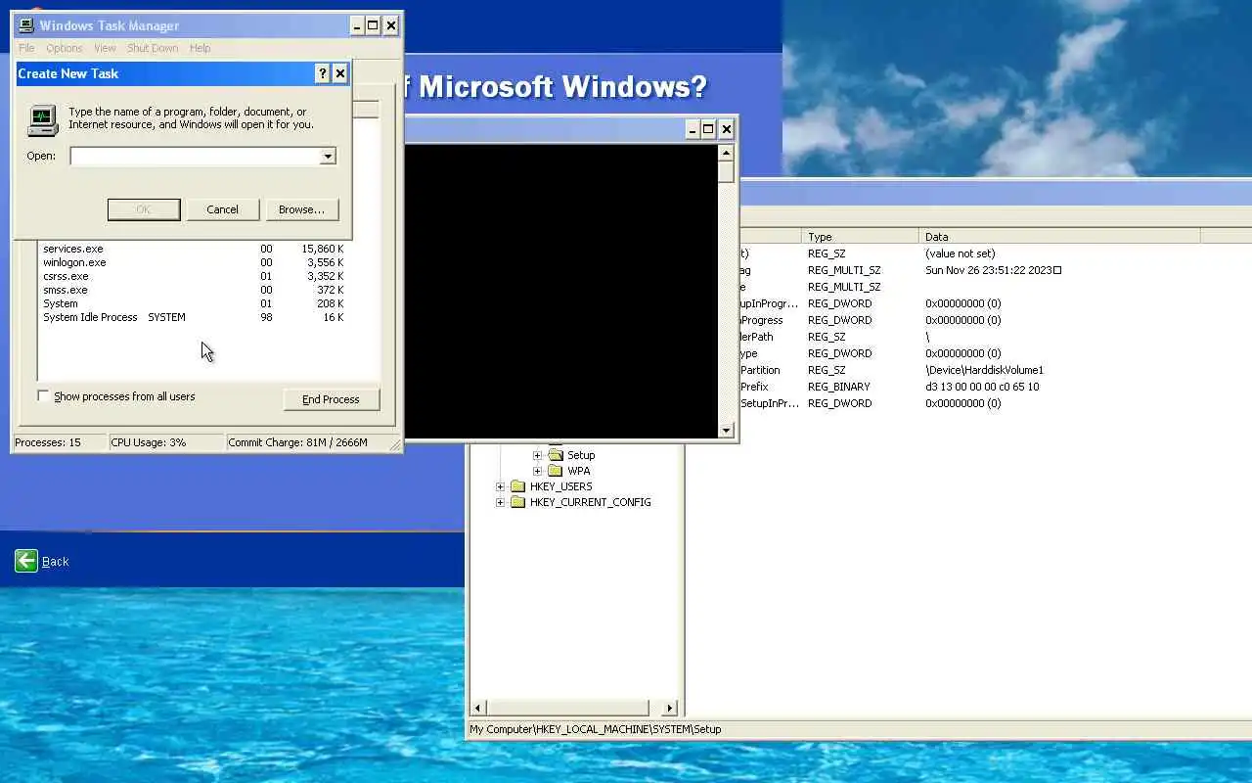Select the HKEY_CURRENT_CONFIG folder icon
Image resolution: width=1252 pixels, height=783 pixels.
pos(518,502)
